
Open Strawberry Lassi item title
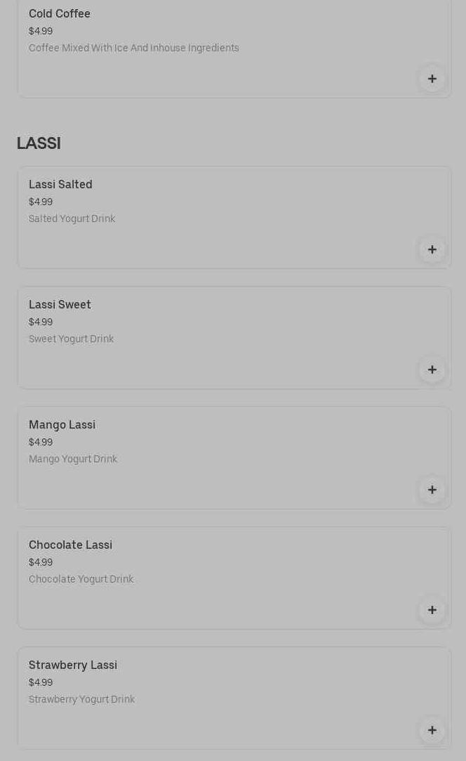[73, 665]
